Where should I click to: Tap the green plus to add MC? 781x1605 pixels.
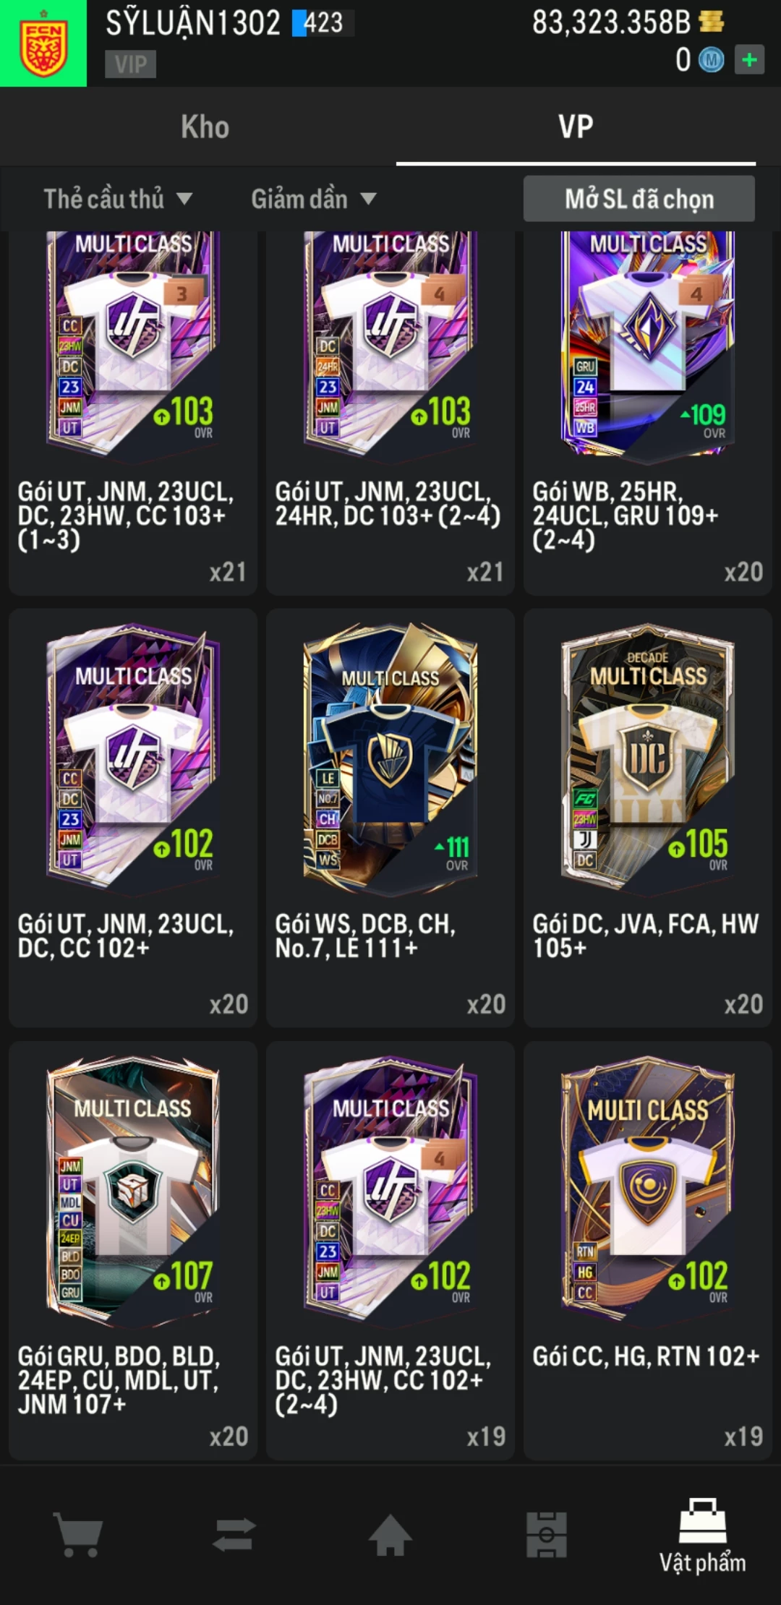750,59
